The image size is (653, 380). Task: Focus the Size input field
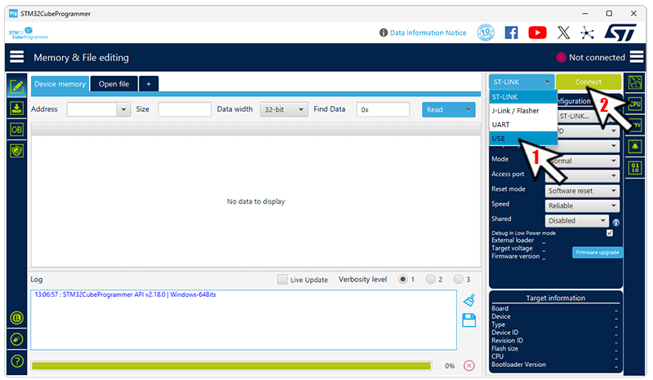pyautogui.click(x=184, y=109)
